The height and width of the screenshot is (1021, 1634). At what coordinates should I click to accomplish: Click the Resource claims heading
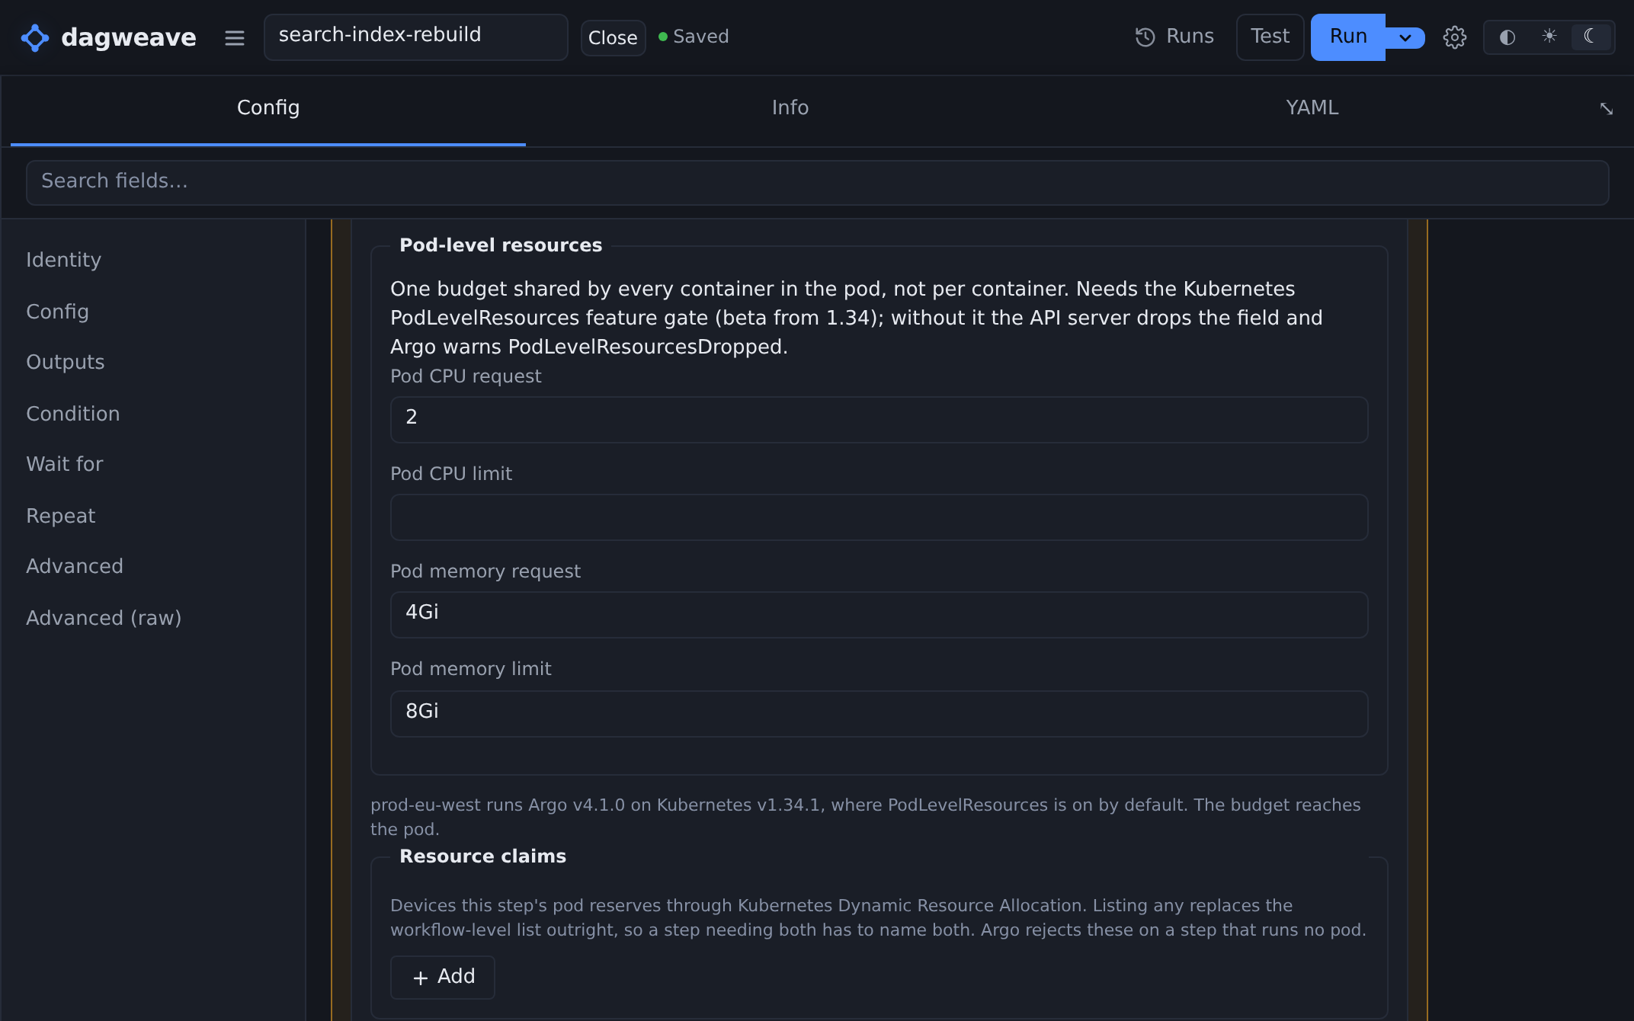(x=483, y=856)
